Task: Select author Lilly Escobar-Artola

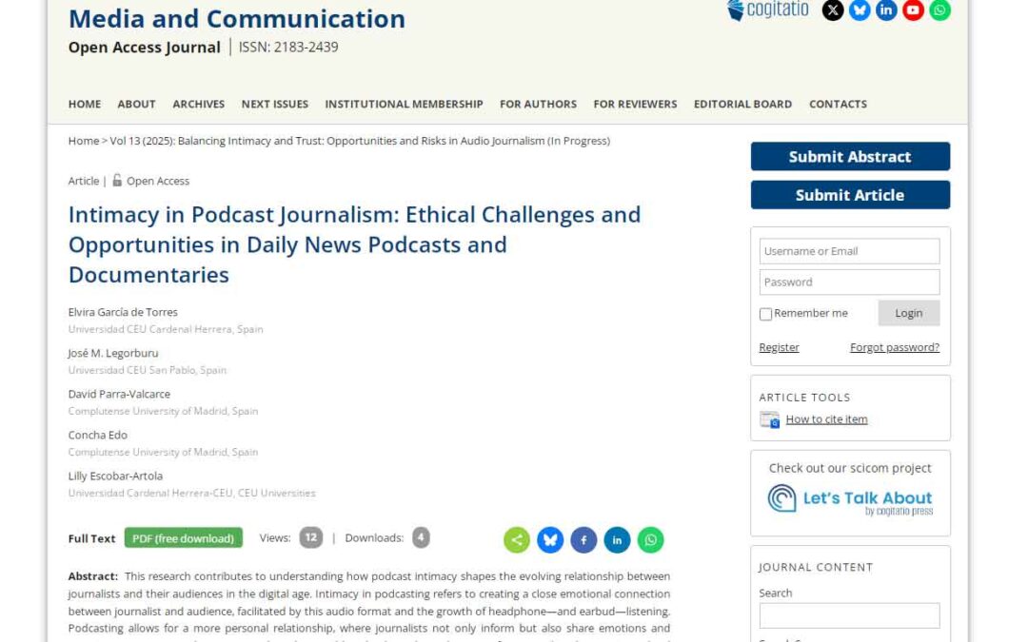Action: pos(115,477)
